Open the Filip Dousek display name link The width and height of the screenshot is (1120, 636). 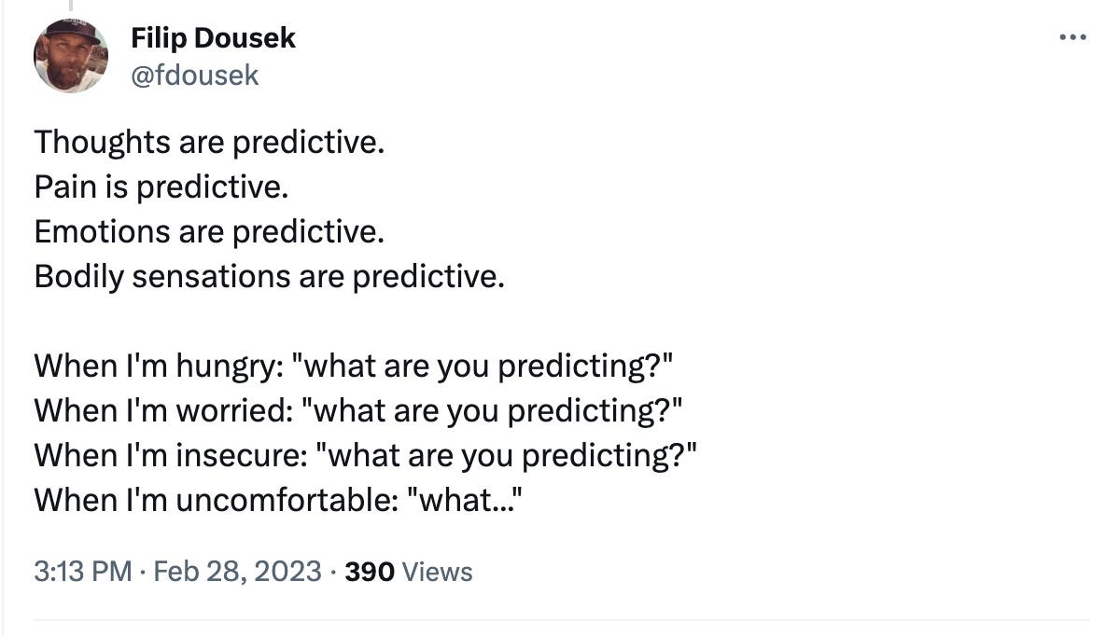(213, 38)
